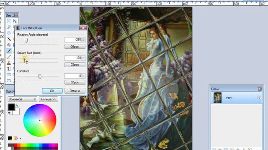268x150 pixels.
Task: Select the Ellipse Select tool
Action: pyautogui.click(x=9, y=32)
